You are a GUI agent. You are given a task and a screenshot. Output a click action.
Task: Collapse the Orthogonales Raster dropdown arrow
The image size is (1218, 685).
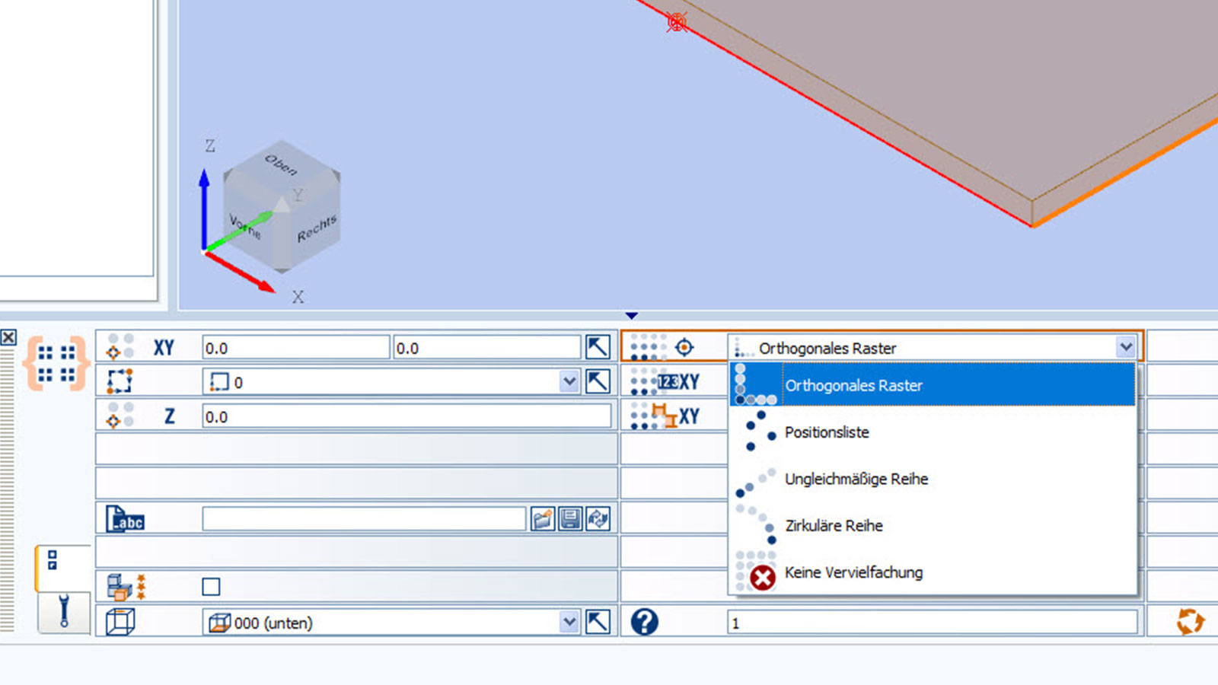click(x=1126, y=348)
